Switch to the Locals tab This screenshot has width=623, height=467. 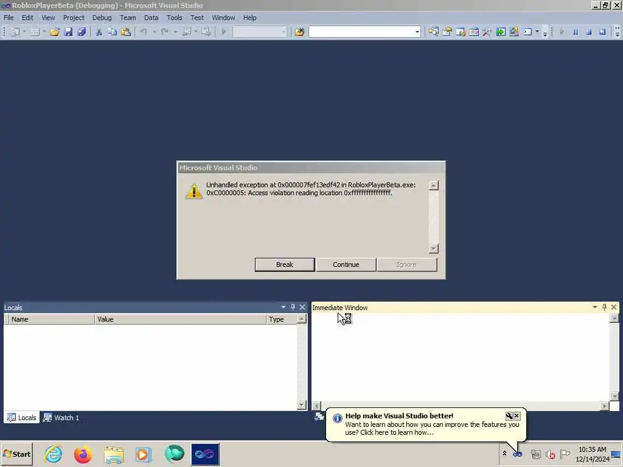22,418
